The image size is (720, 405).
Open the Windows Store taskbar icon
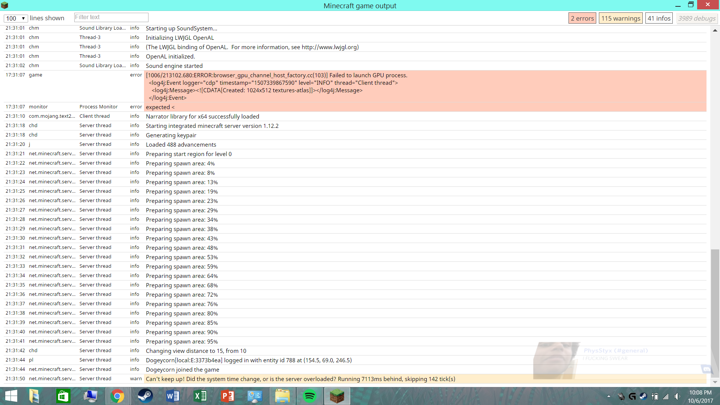63,396
